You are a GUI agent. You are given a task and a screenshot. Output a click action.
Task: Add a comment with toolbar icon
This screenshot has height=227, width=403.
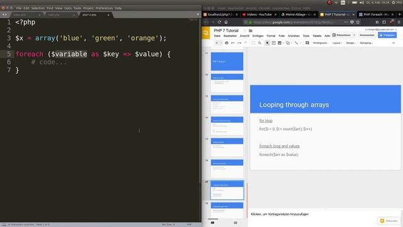coord(307,43)
